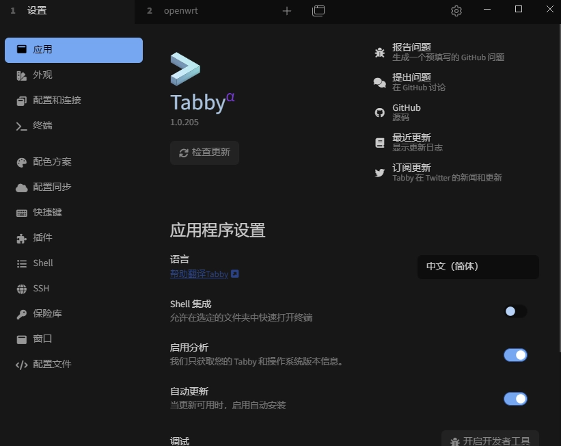Click the list icon beside Shell
This screenshot has height=446, width=561.
tap(21, 263)
